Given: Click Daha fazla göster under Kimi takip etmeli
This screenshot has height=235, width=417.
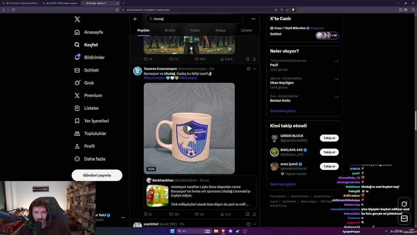Looking at the screenshot, I should click(283, 184).
